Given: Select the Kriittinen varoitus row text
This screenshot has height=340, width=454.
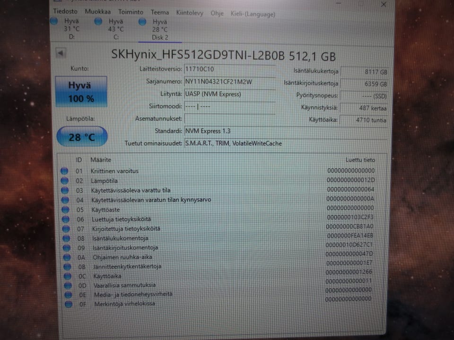Looking at the screenshot, I should click(114, 171).
